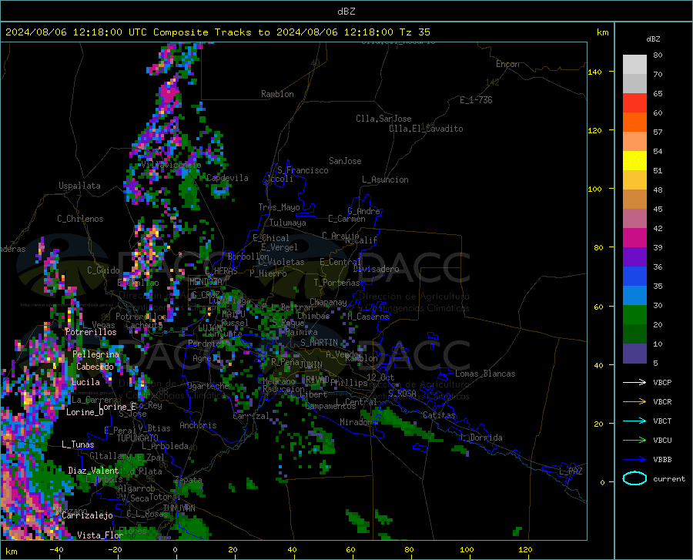Pick the dark green 20–10 dBZ legend swatch
The height and width of the screenshot is (560, 693).
[x=634, y=334]
